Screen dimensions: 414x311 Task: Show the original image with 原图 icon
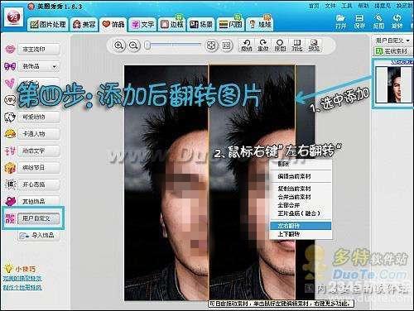[280, 45]
